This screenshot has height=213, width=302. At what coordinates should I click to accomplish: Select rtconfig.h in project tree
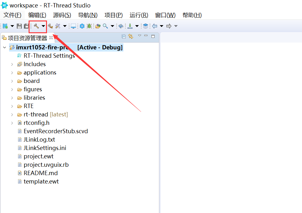(x=36, y=123)
